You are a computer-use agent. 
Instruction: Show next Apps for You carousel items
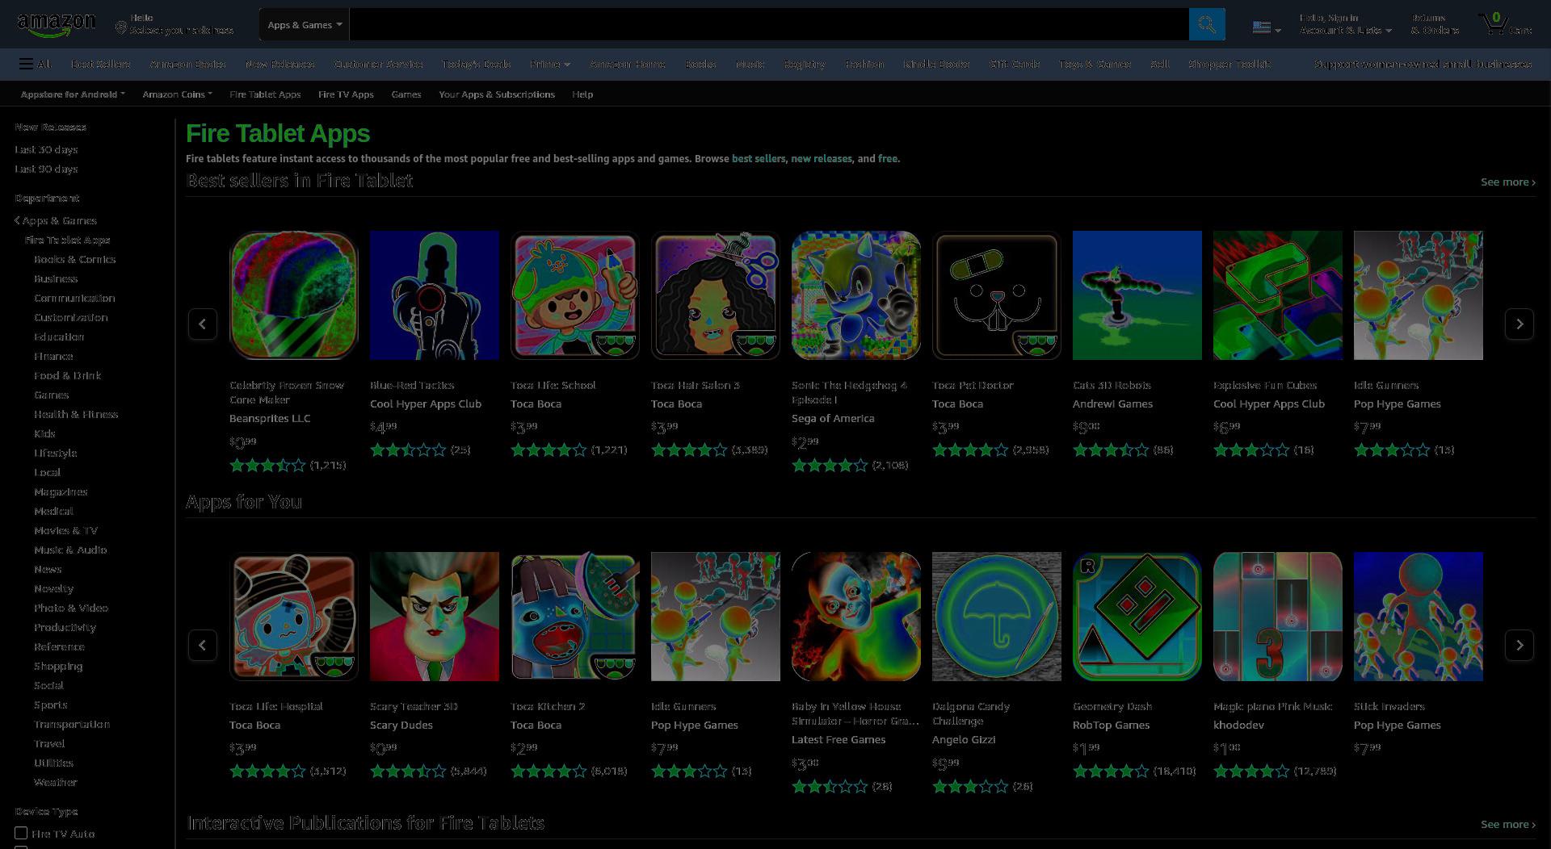[x=1519, y=645]
